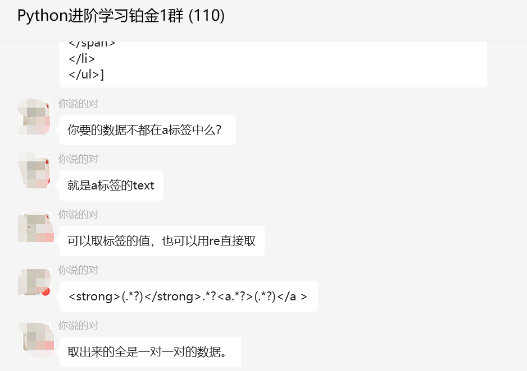Click the group chat title Python进阶学习铂金1群

(x=100, y=16)
